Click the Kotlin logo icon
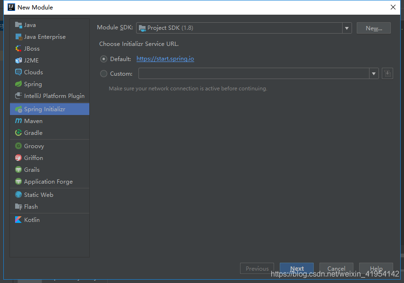Screen dimensions: 404x283 (18, 220)
